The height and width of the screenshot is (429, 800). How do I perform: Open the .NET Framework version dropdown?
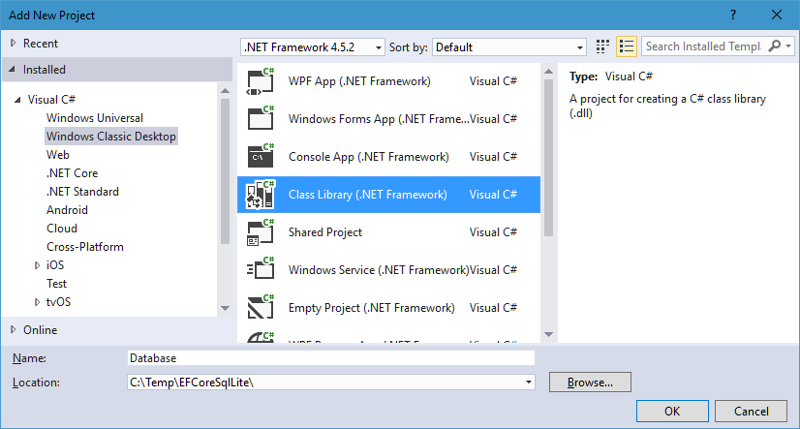312,46
